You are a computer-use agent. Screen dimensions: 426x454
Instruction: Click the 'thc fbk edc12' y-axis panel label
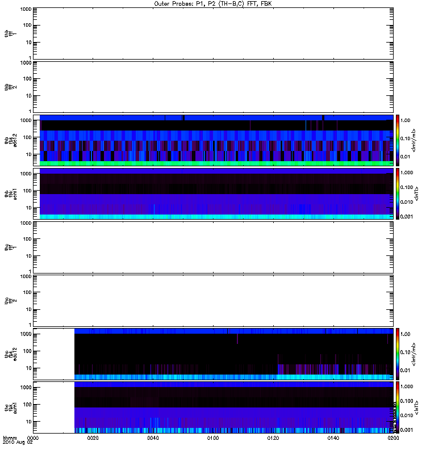tap(10, 354)
